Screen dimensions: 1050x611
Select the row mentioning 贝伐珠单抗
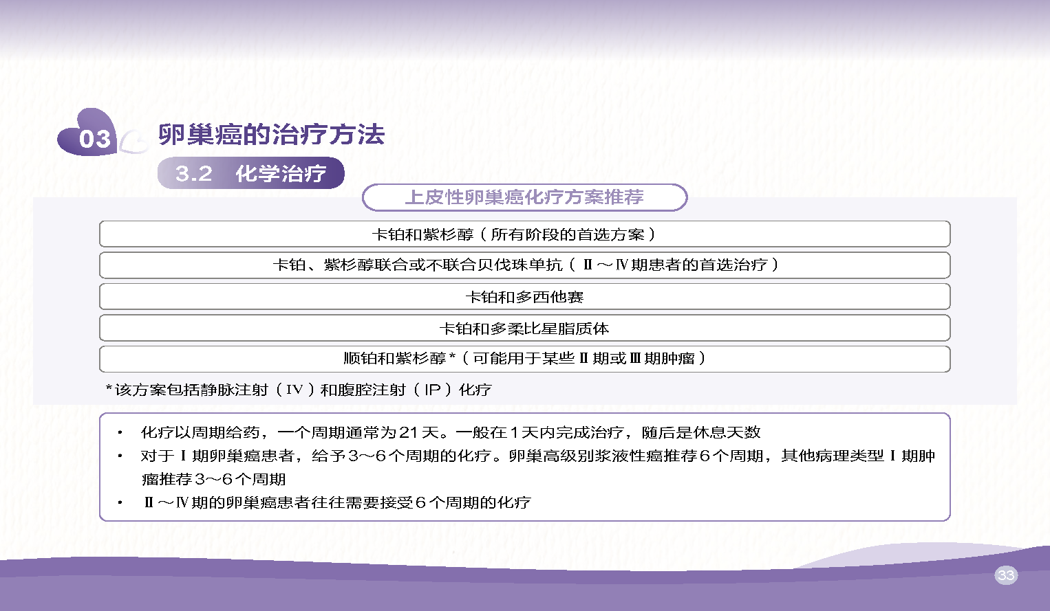(524, 265)
